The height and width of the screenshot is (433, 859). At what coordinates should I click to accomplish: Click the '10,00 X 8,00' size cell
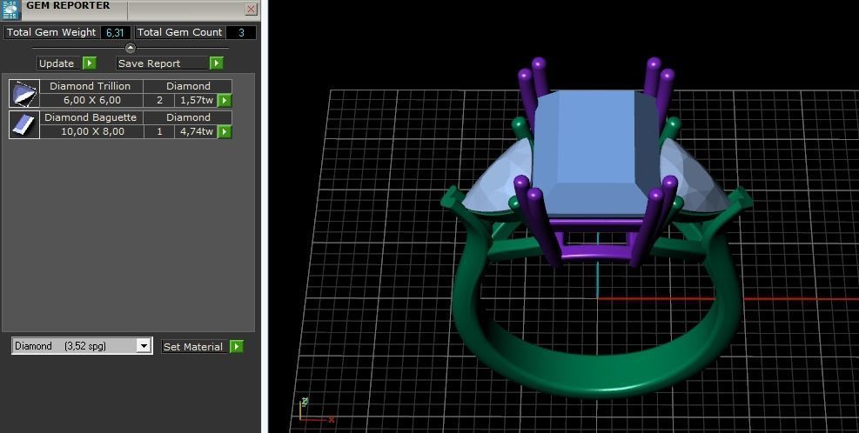pos(91,131)
